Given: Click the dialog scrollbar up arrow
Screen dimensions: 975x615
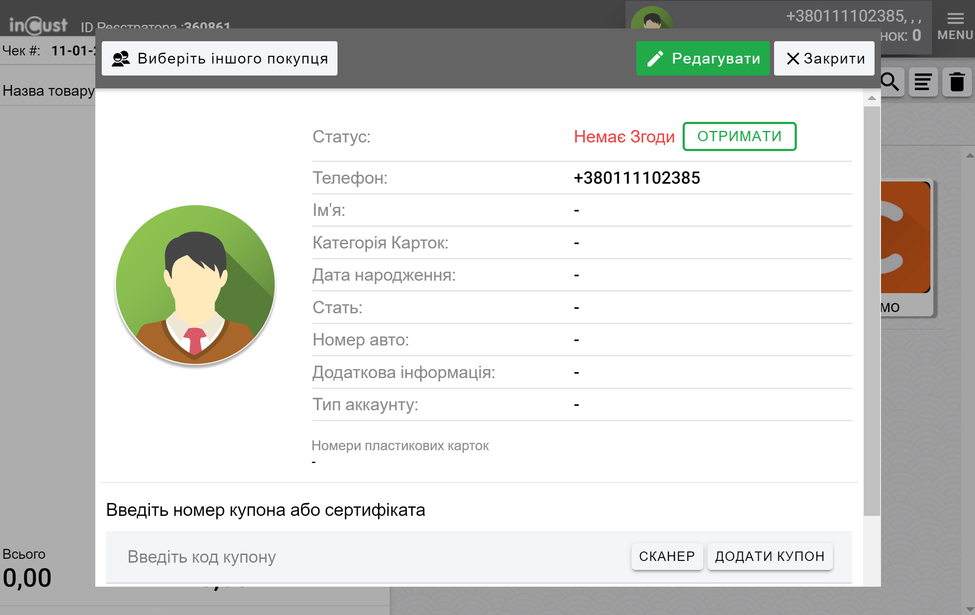Looking at the screenshot, I should pyautogui.click(x=872, y=98).
